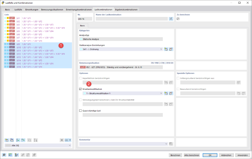Image resolution: width=252 pixels, height=159 pixels.
Task: Click the grayed-out renumber arrows icon
Action: tap(29, 140)
